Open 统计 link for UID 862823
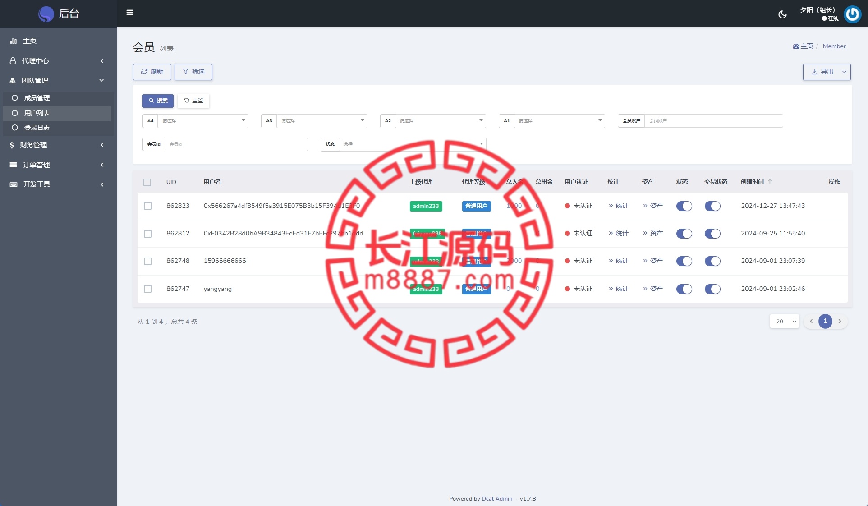Screen dimensions: 868x506 tap(618, 206)
